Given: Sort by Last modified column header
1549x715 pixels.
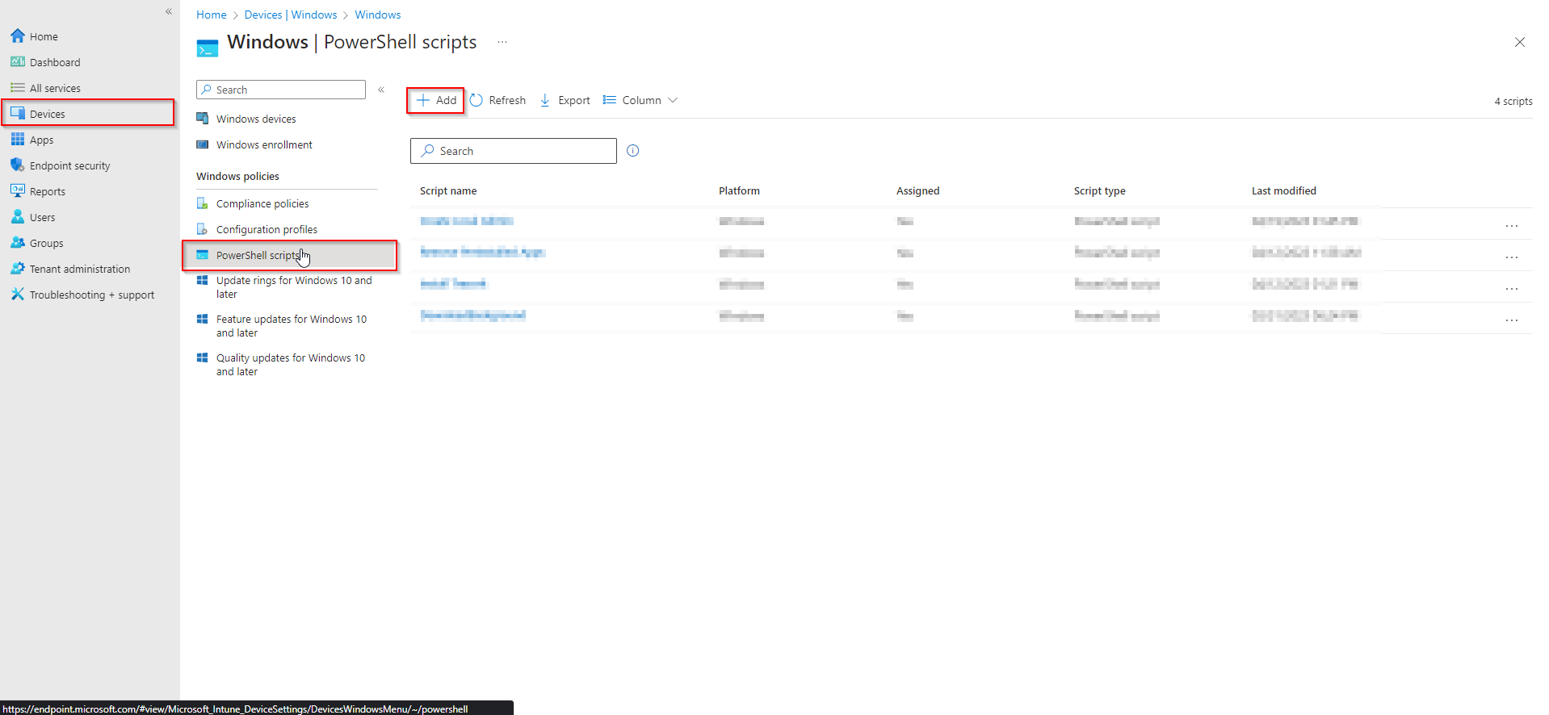Looking at the screenshot, I should 1283,190.
